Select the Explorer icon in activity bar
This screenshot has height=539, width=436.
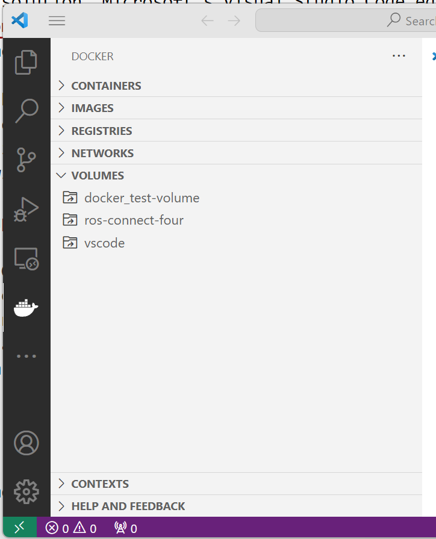click(x=26, y=62)
